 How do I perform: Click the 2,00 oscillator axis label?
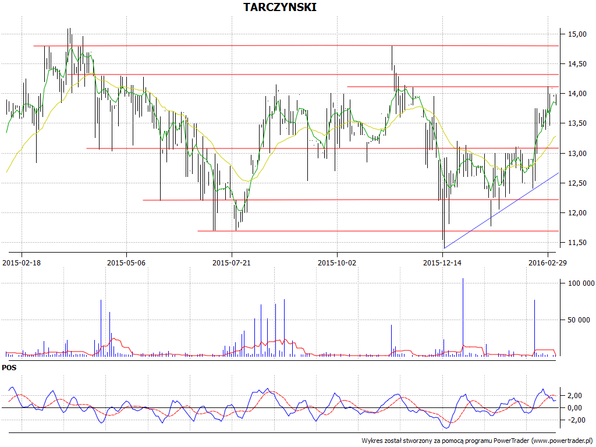[574, 396]
